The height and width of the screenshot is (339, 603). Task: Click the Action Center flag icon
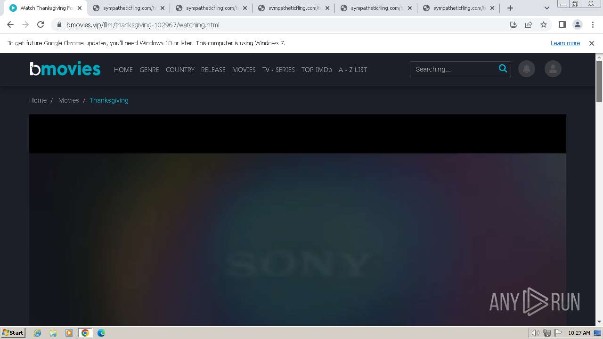(x=558, y=333)
